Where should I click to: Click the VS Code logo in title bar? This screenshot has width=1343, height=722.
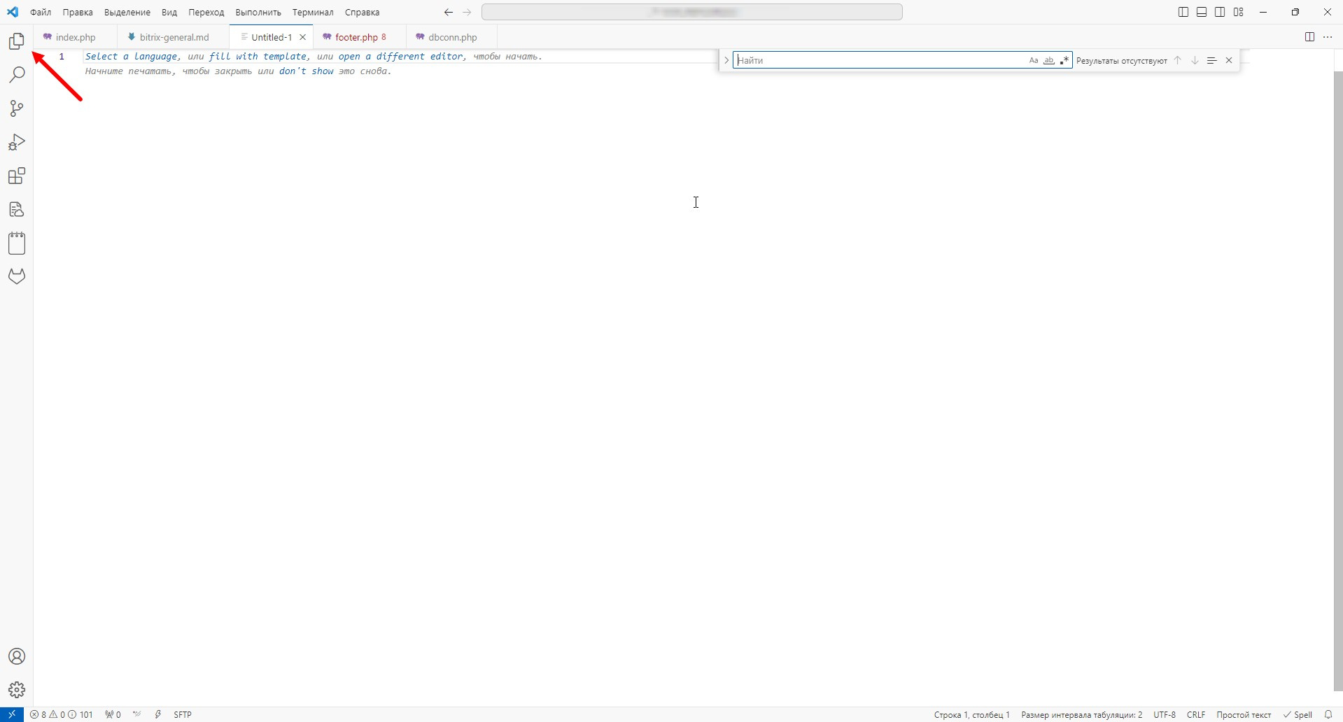click(x=13, y=12)
